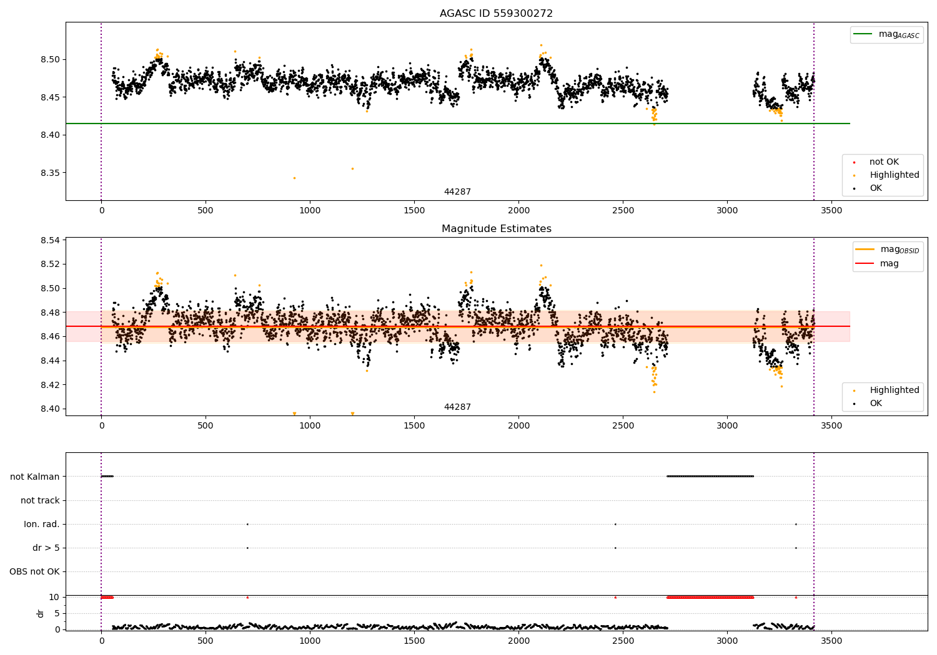Click the 'not track' y-axis label

(x=40, y=500)
